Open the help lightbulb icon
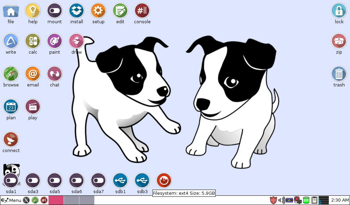Image resolution: width=350 pixels, height=205 pixels. pyautogui.click(x=32, y=11)
